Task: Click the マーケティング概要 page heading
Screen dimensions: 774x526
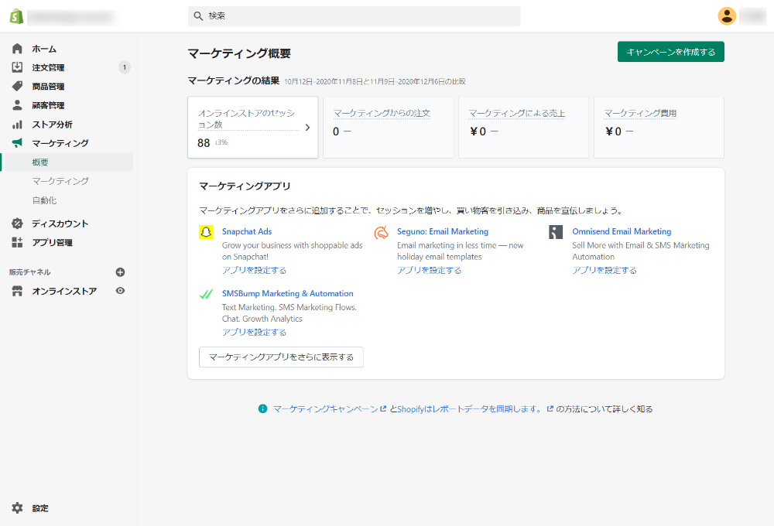Action: coord(239,53)
